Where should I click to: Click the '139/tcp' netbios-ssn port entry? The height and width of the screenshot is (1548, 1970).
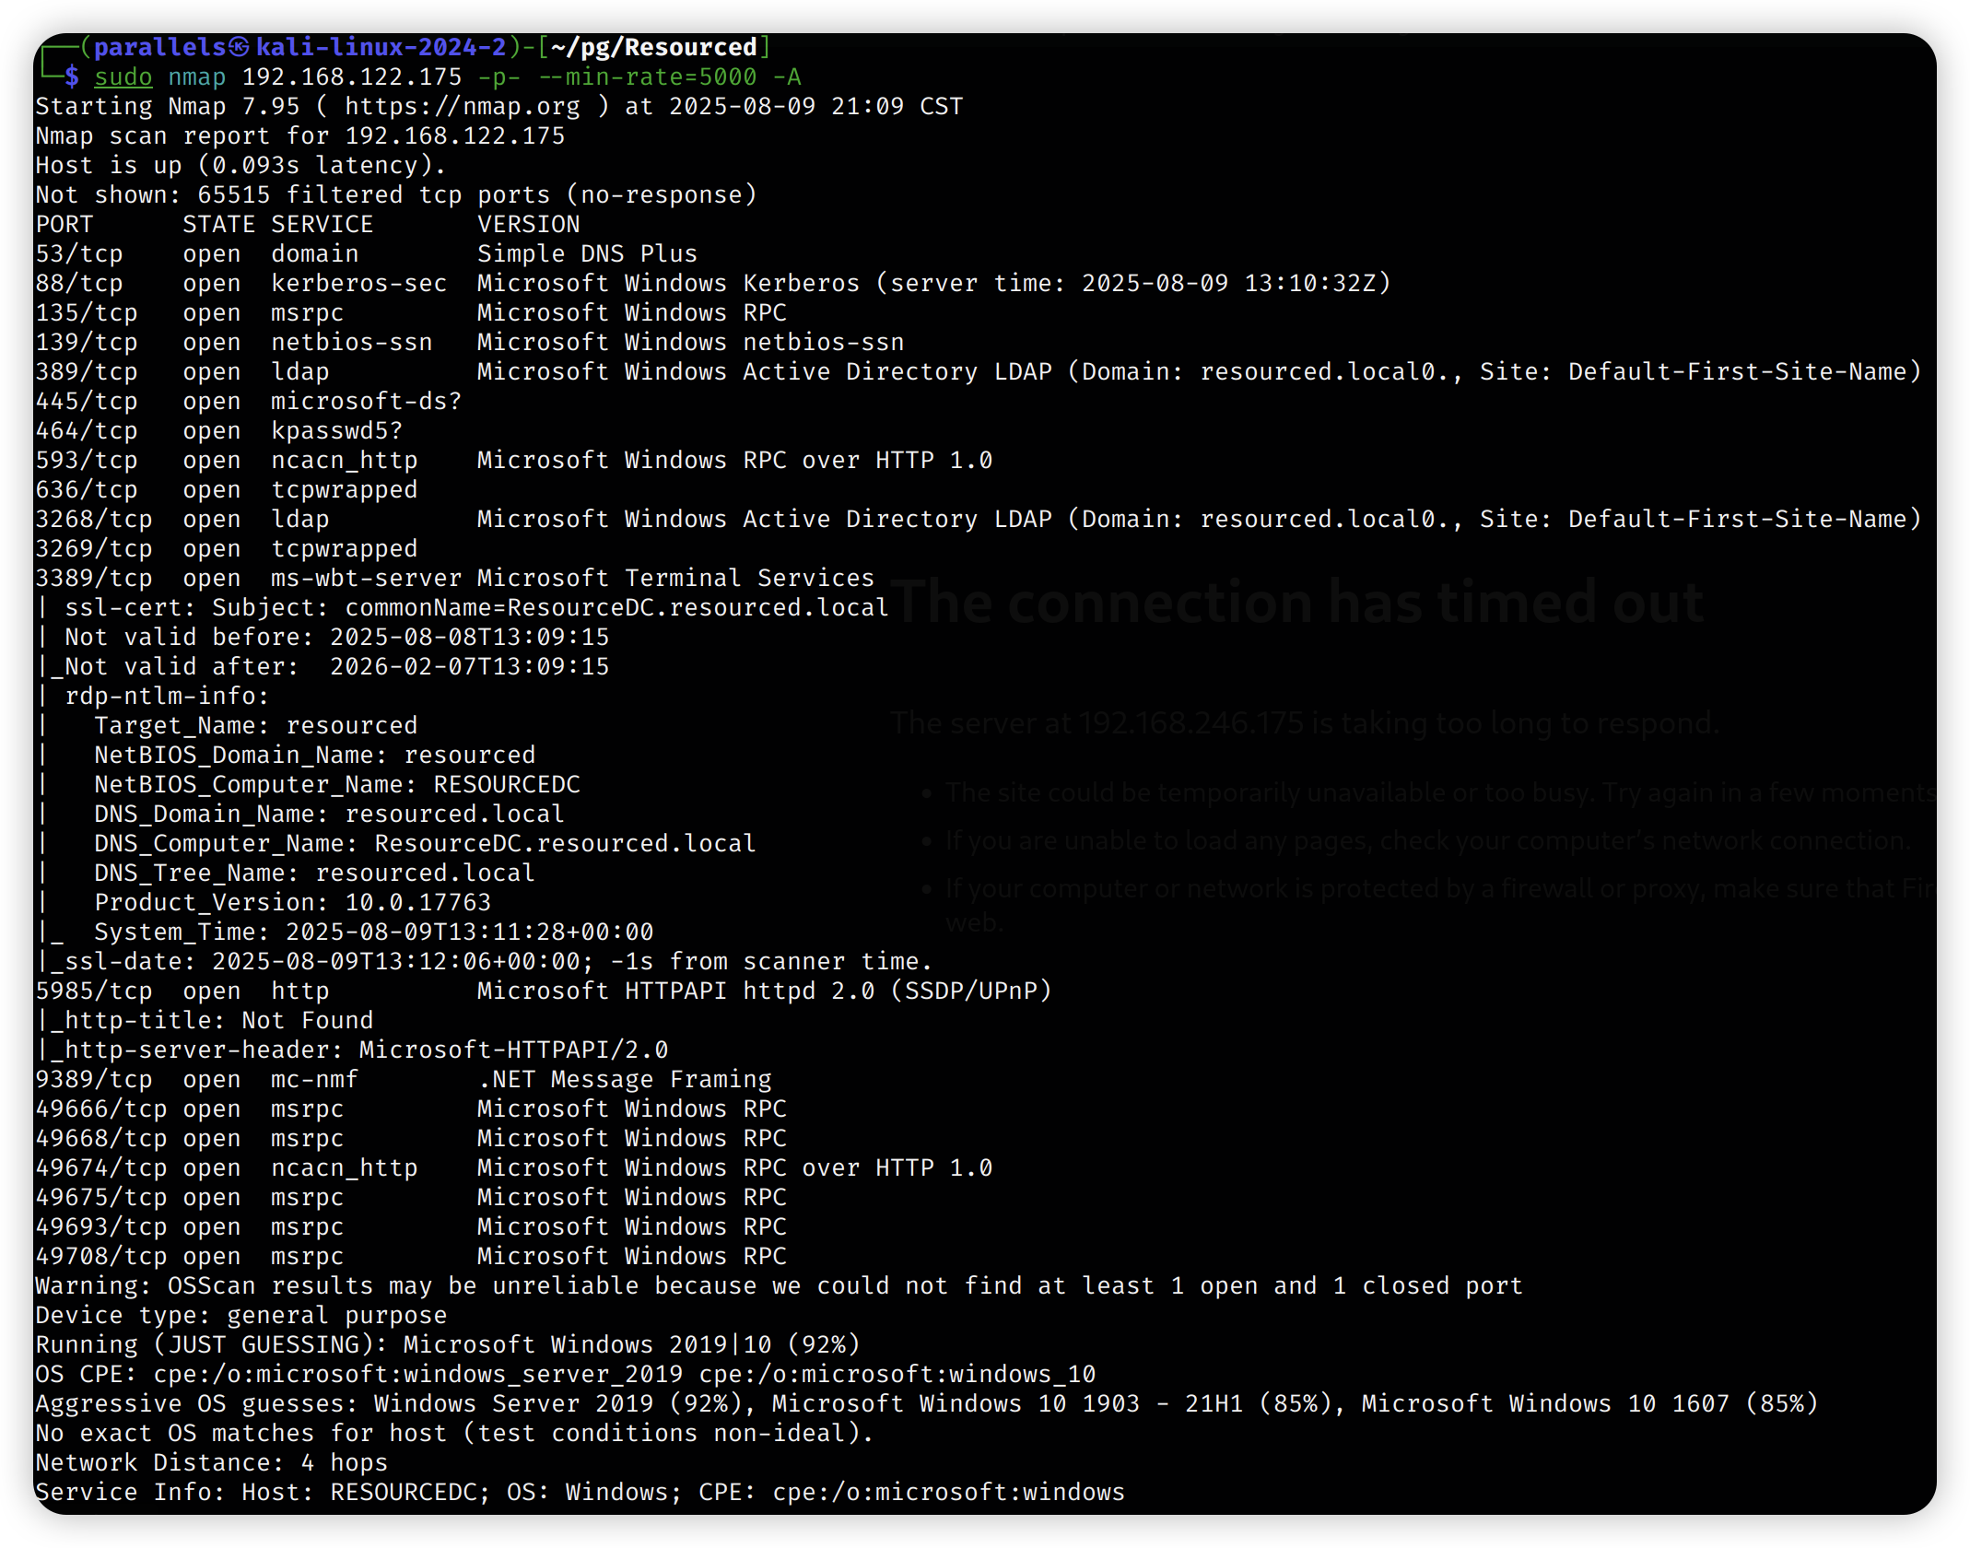tap(87, 343)
